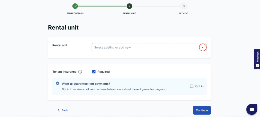Screen dimensions: 260x117
Task: Click the Tenant insurance info icon
Action: pyautogui.click(x=80, y=72)
